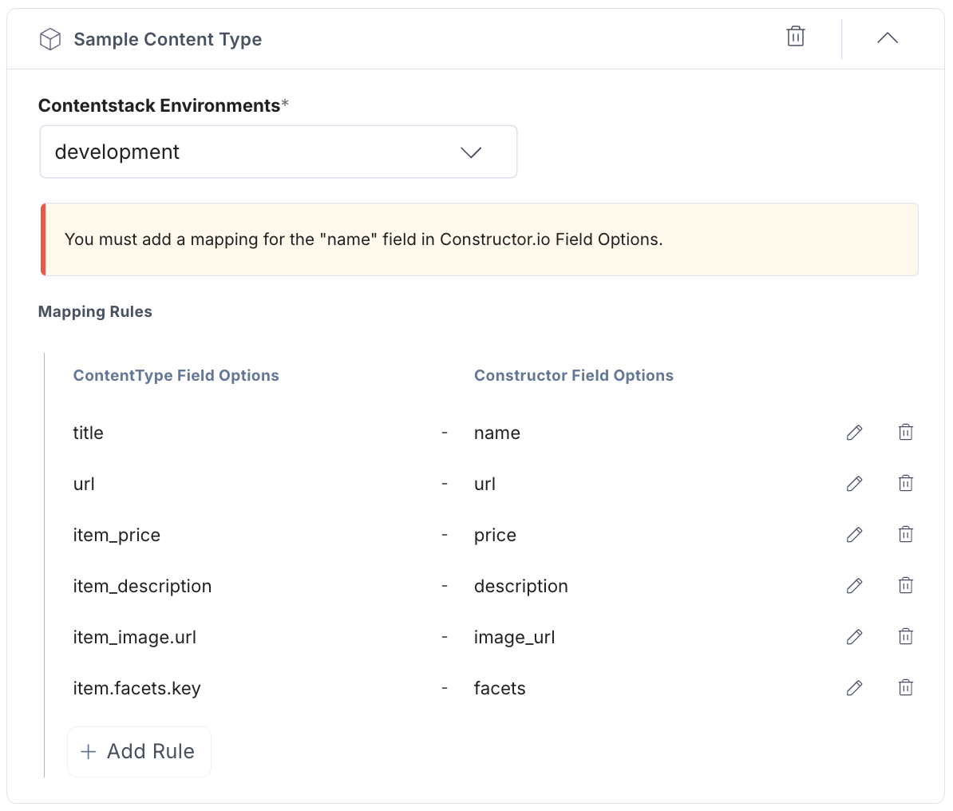This screenshot has width=953, height=811.
Task: Delete the url to url mapping rule
Action: 906,483
